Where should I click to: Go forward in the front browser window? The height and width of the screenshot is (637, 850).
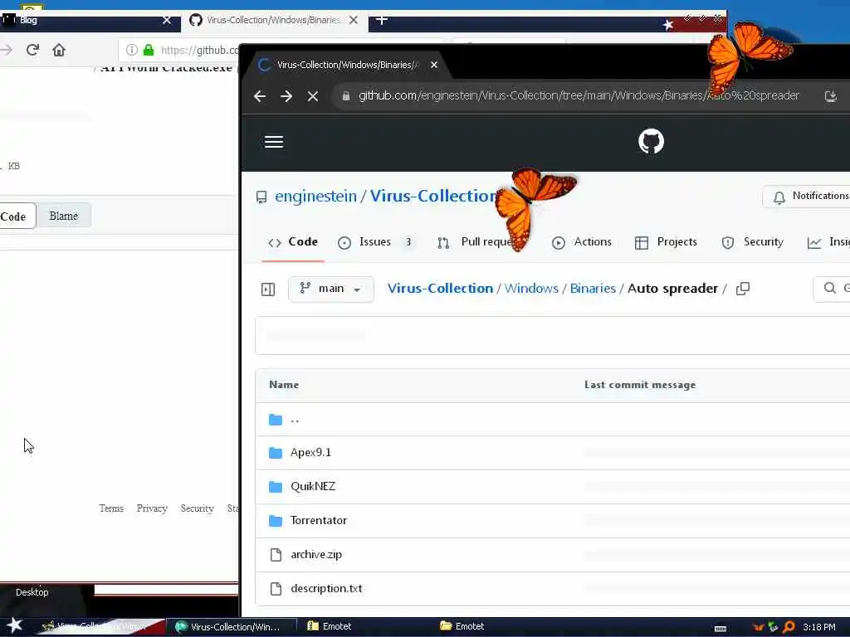click(x=286, y=96)
